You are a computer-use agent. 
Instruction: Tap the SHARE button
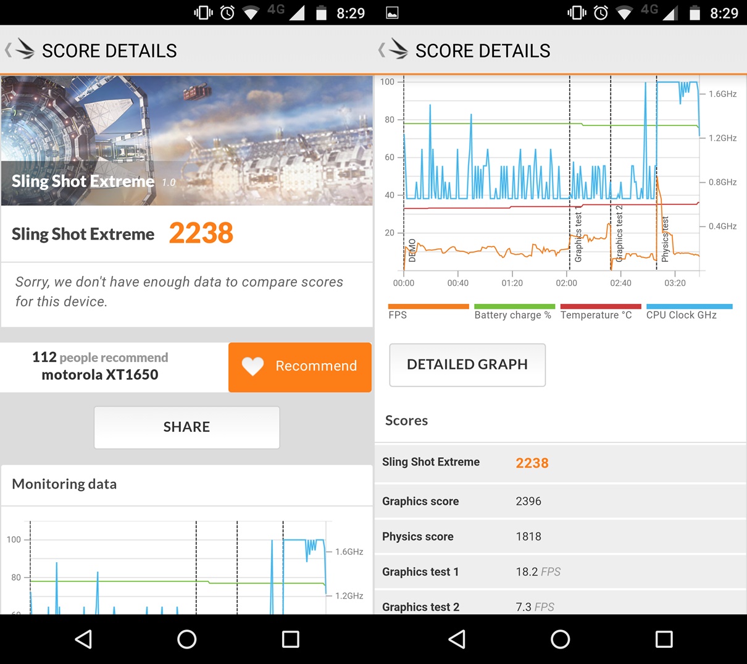(x=186, y=427)
